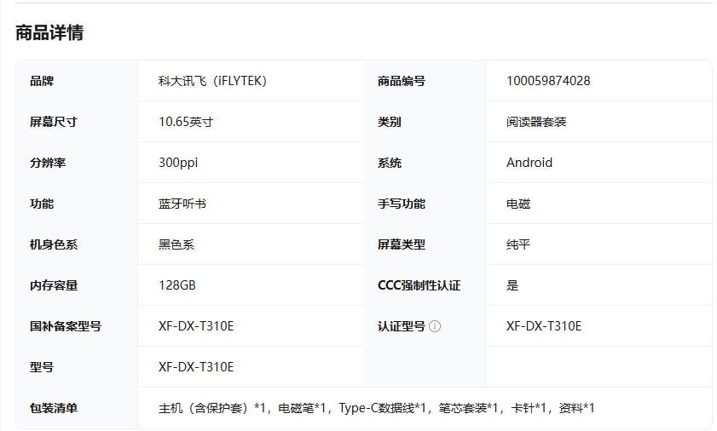Click the 类别 label
Viewport: 717px width, 431px height.
tap(389, 122)
